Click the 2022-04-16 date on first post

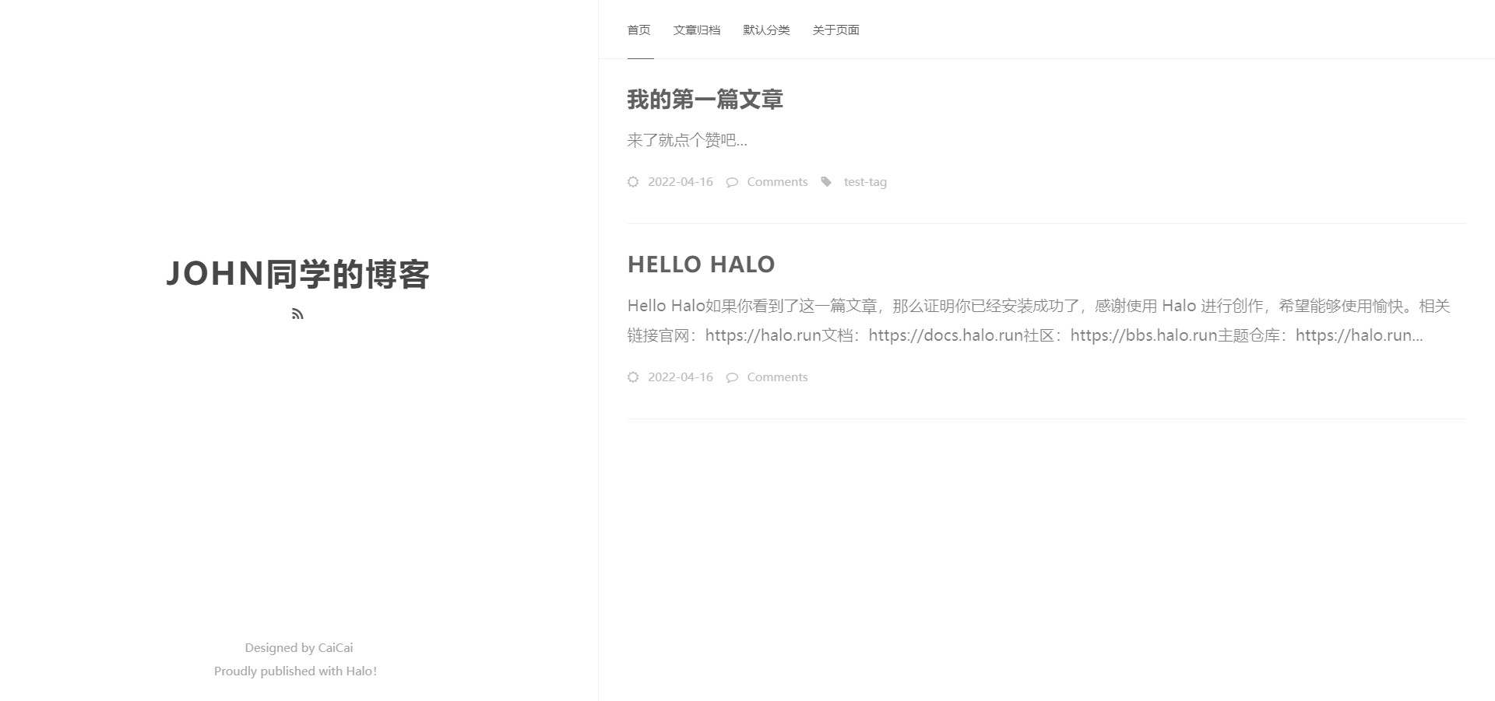click(681, 181)
